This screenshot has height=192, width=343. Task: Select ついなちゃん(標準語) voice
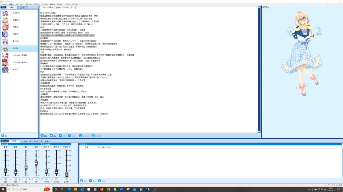19,55
